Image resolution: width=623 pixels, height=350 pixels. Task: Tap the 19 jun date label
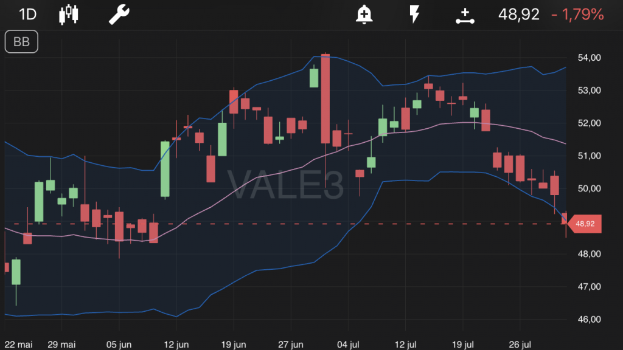[233, 345]
